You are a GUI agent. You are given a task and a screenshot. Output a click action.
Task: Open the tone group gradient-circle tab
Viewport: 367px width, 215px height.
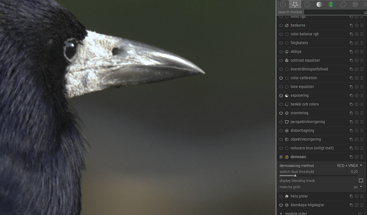[319, 4]
